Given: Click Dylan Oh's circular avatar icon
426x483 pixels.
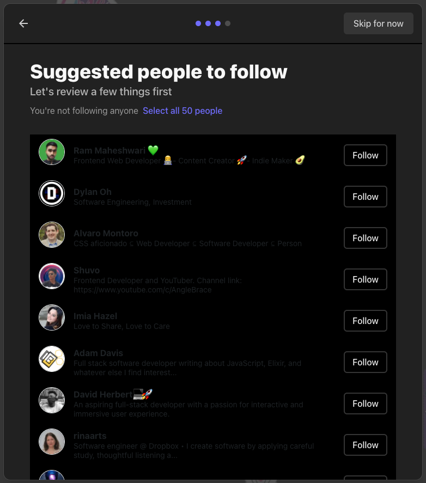Looking at the screenshot, I should click(x=52, y=193).
